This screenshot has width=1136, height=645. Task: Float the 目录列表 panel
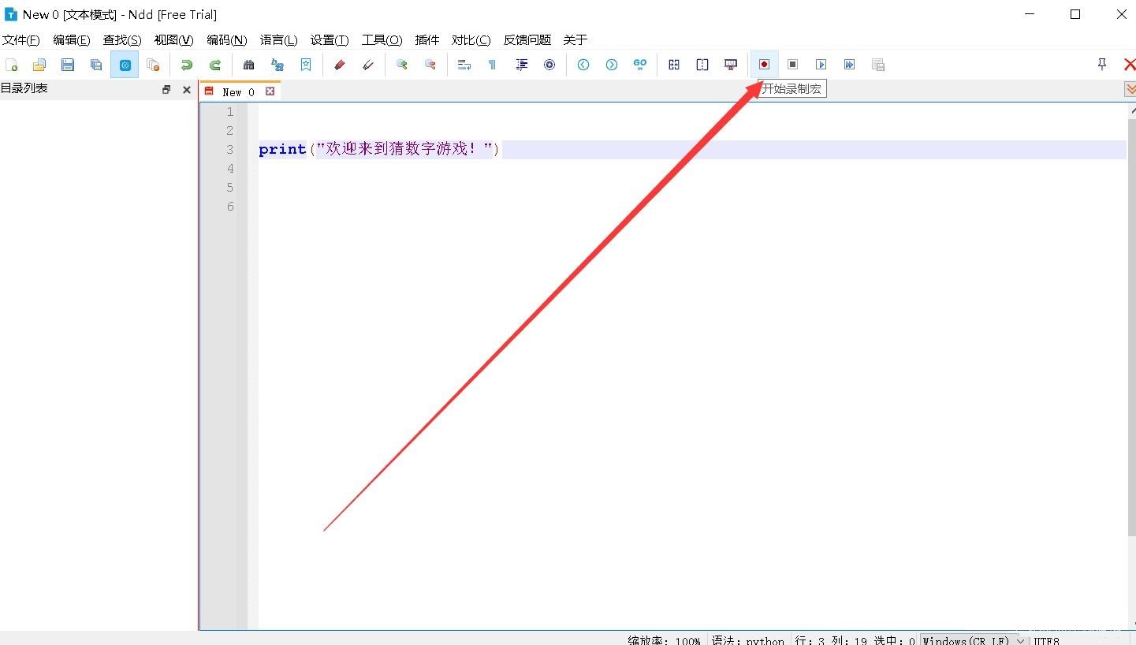(x=166, y=90)
